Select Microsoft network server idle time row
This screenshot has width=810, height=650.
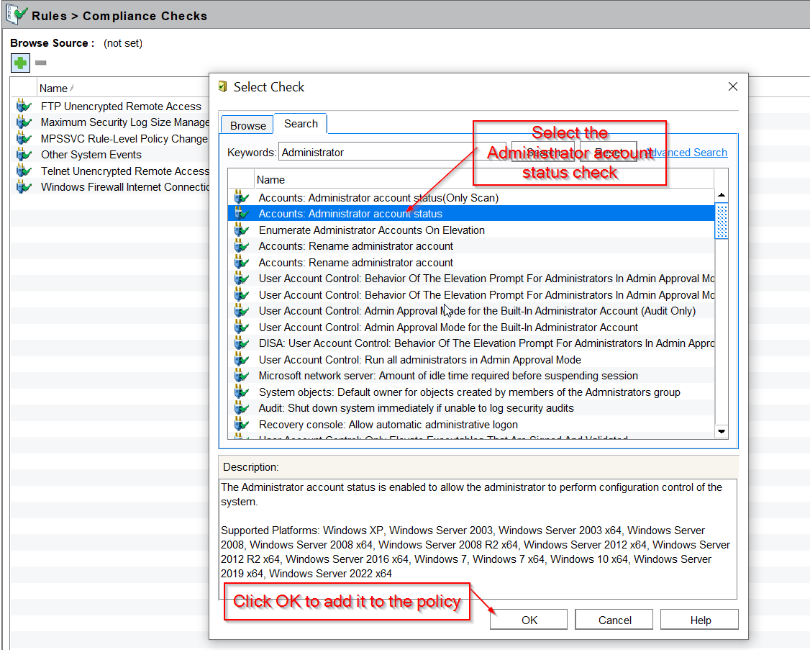tap(471, 376)
